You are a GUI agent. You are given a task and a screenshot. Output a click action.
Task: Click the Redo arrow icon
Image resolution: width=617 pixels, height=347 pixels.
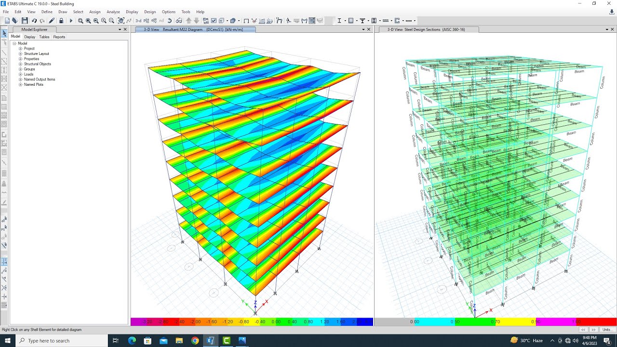pyautogui.click(x=42, y=21)
